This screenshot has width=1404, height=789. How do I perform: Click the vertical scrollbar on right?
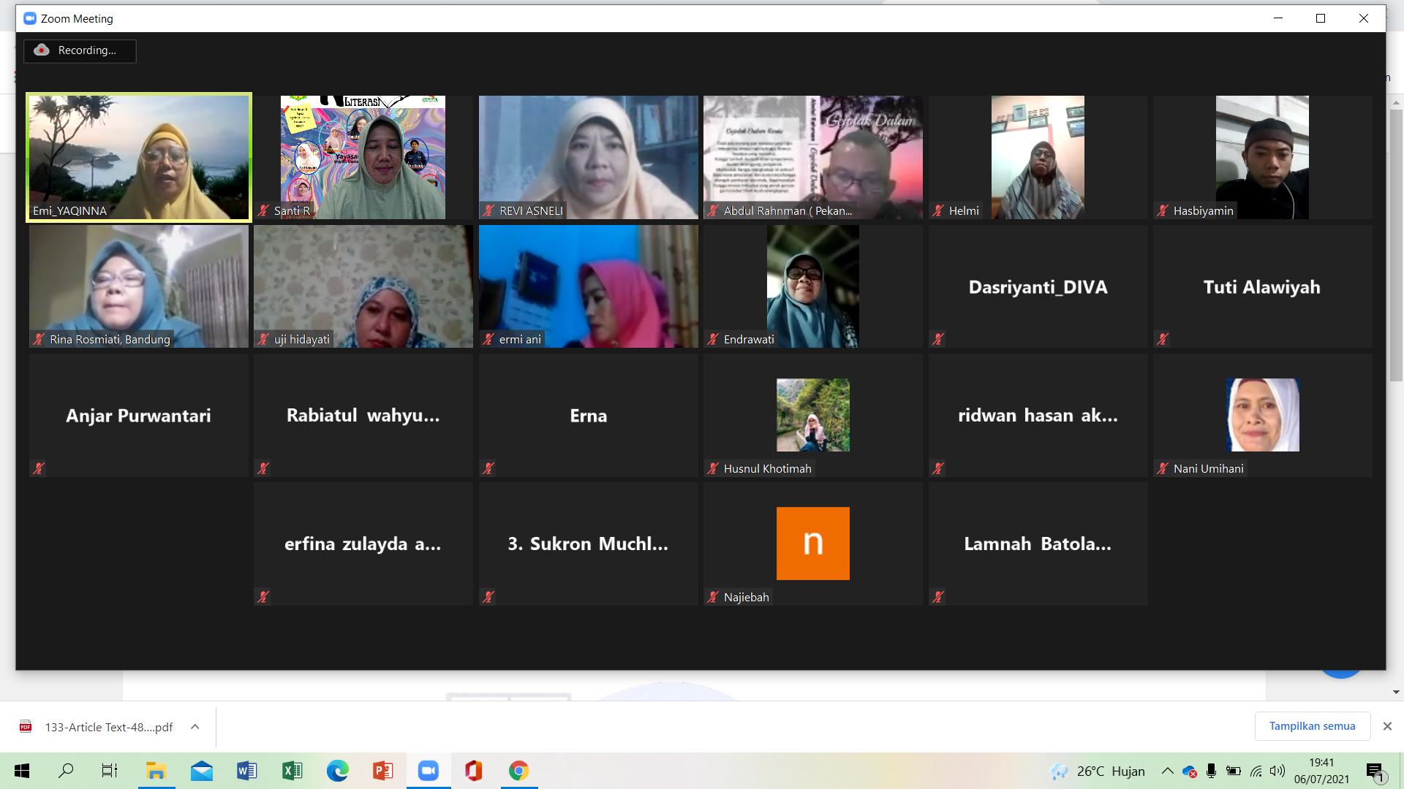[x=1395, y=245]
